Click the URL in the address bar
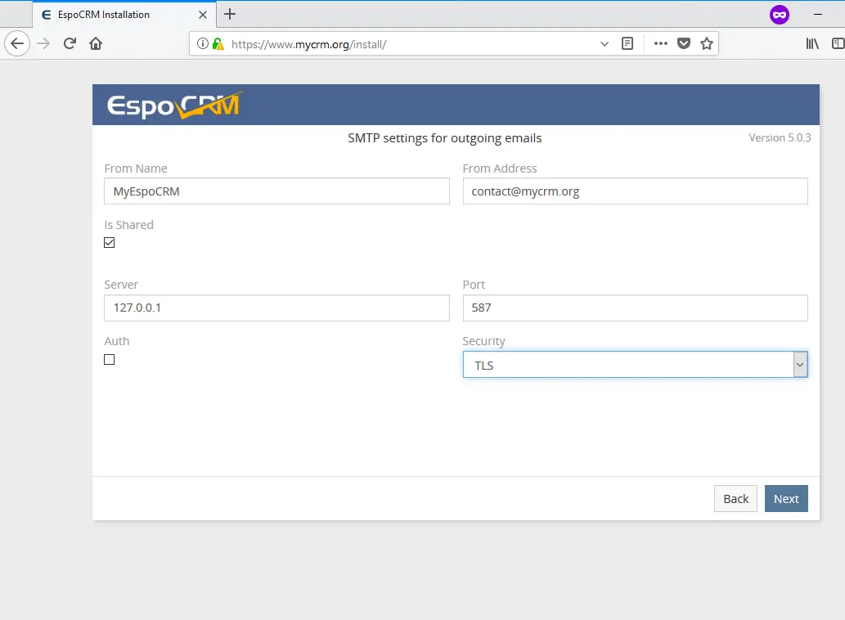This screenshot has width=845, height=620. 308,44
